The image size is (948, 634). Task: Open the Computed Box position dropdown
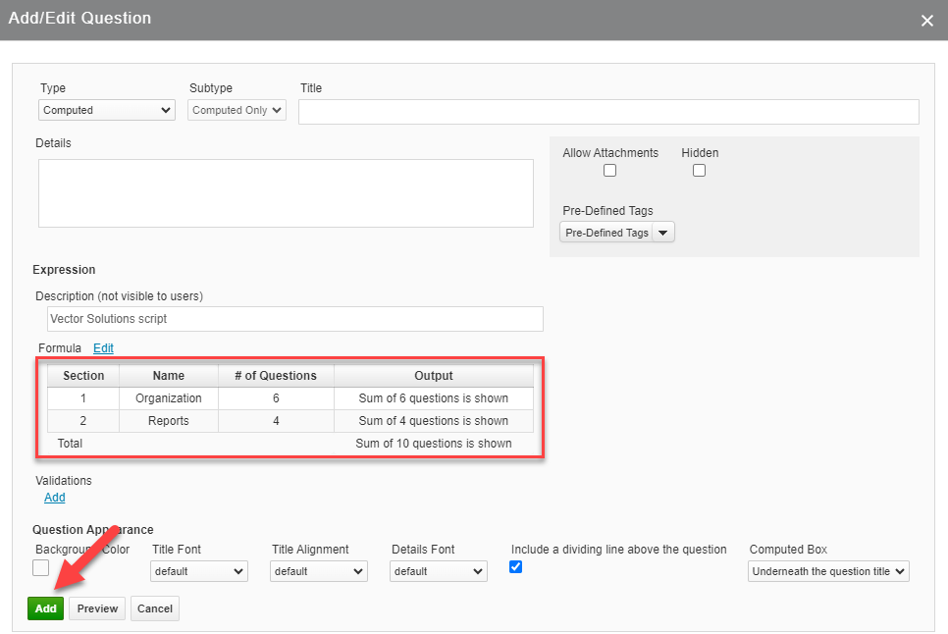(x=828, y=571)
